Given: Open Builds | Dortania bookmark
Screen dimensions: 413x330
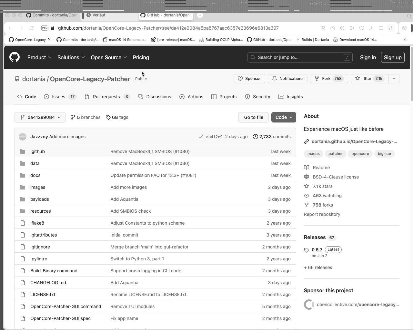Looking at the screenshot, I should point(312,40).
